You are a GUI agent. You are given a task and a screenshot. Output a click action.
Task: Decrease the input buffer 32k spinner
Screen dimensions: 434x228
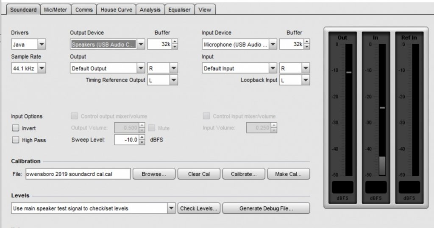click(307, 47)
